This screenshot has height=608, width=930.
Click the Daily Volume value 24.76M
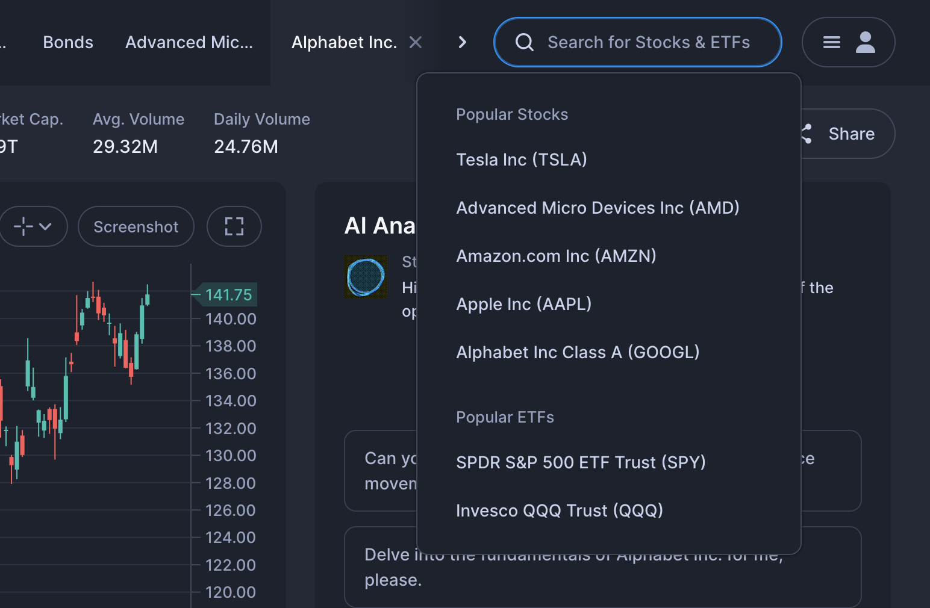click(246, 146)
